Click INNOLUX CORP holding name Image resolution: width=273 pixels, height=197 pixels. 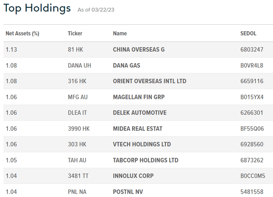(133, 176)
